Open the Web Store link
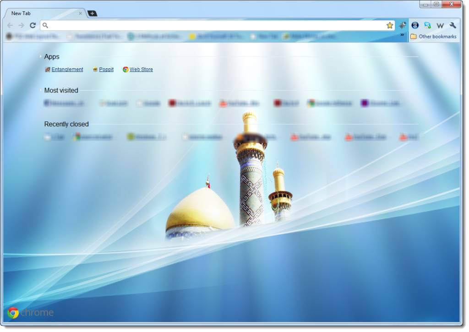The image size is (469, 332). (x=141, y=69)
